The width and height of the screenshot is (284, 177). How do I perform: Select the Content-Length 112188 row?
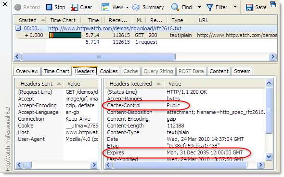185,126
